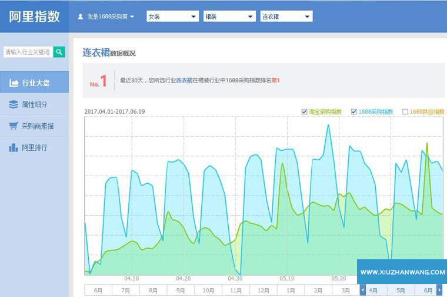Open the 女装 category dropdown
Image resolution: width=447 pixels, height=297 pixels.
point(172,16)
